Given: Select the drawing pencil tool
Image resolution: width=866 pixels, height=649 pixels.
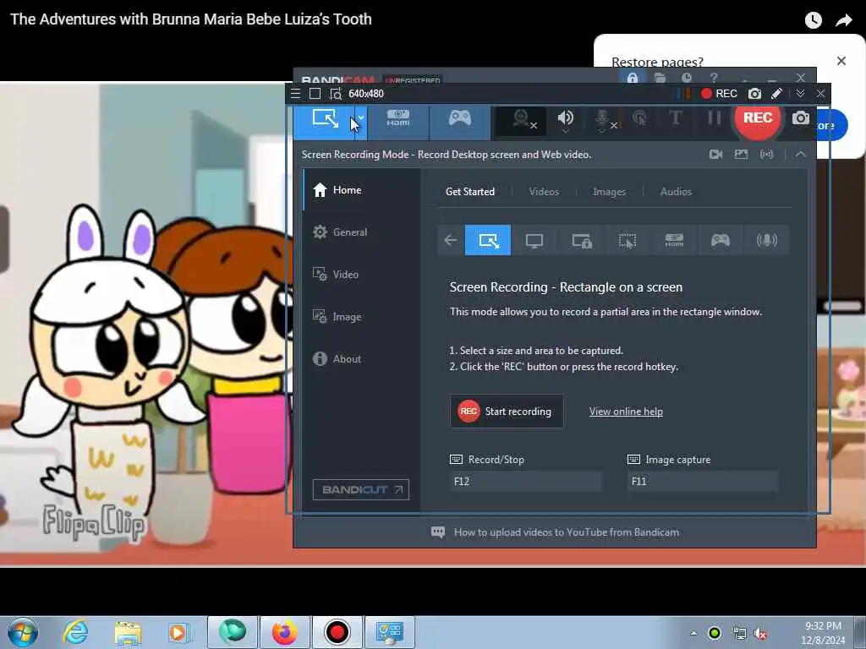Looking at the screenshot, I should [776, 94].
